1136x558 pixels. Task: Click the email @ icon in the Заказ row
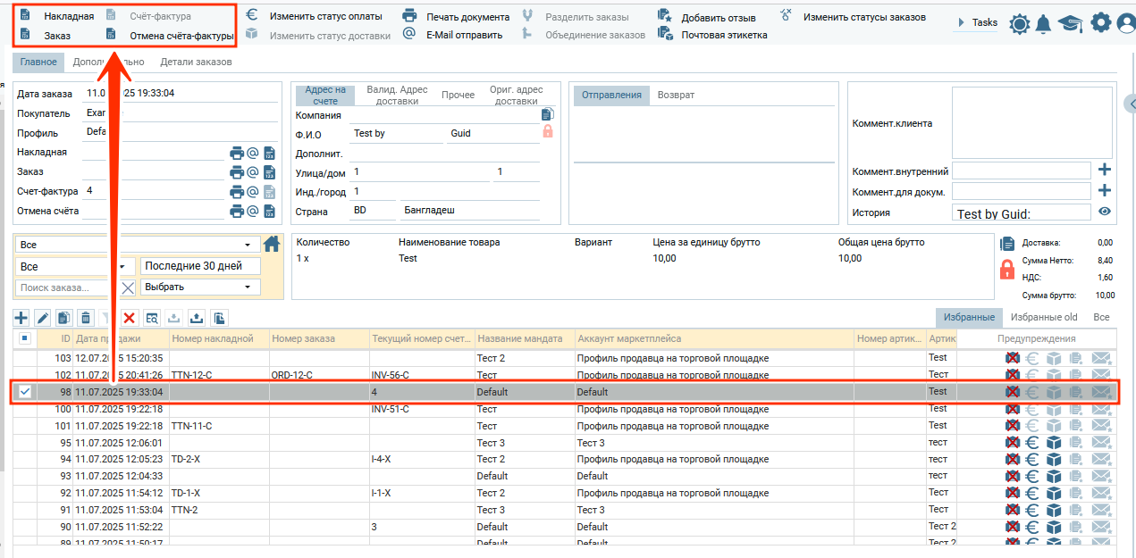pyautogui.click(x=253, y=172)
